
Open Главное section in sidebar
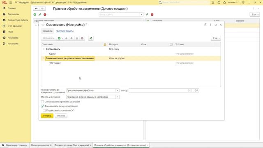[12, 8]
